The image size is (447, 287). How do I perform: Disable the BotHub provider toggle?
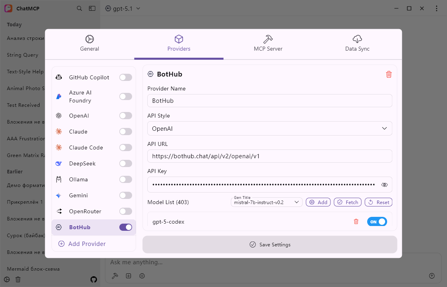126,227
